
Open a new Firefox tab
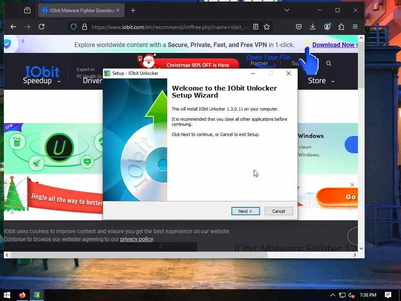coord(133,11)
